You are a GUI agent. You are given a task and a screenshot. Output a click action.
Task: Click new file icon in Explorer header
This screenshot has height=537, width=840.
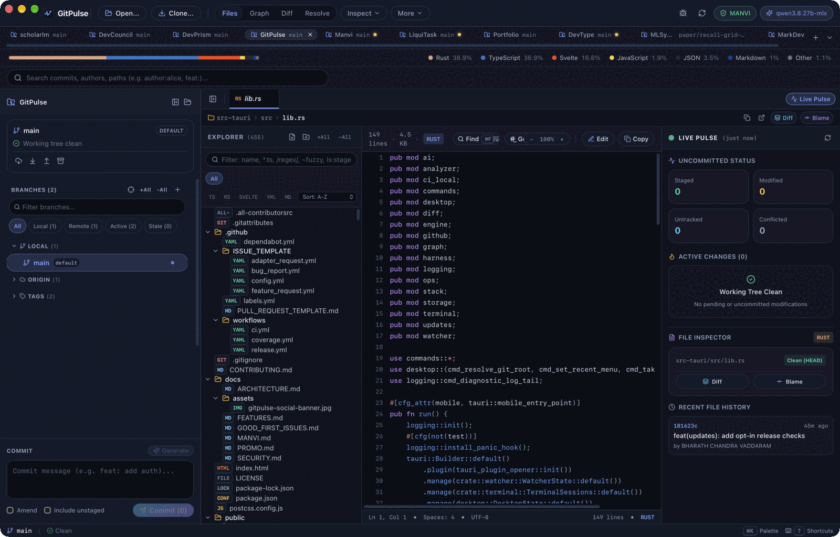pyautogui.click(x=292, y=137)
